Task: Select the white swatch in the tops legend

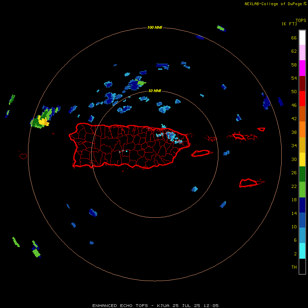Action: (x=302, y=38)
